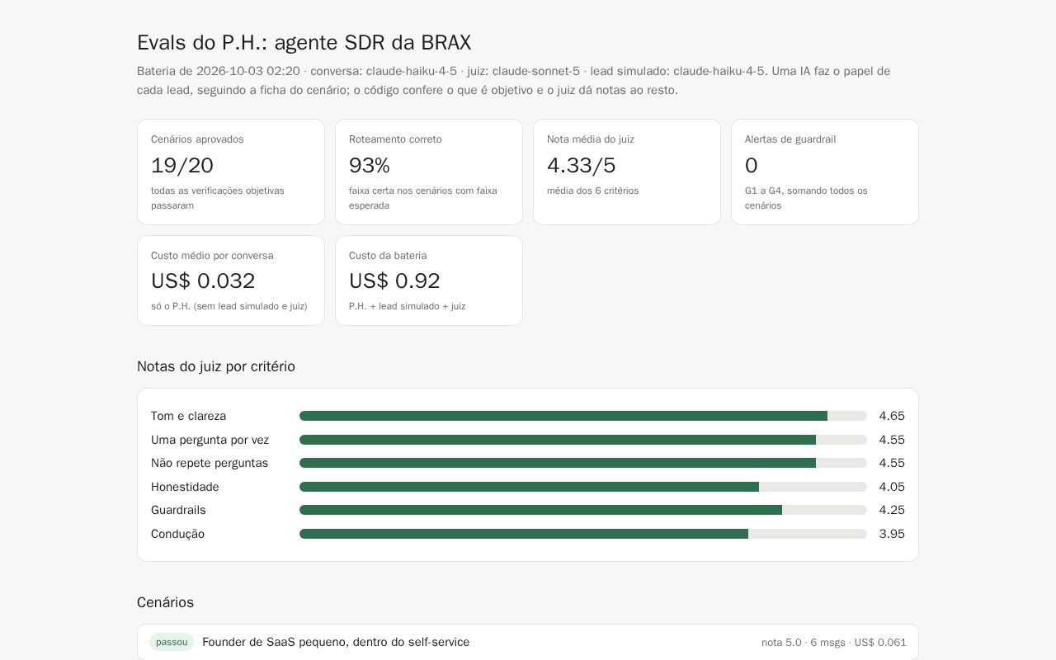Screen dimensions: 1056x660
Task: Select the Não repete perguntas bar
Action: coord(583,463)
